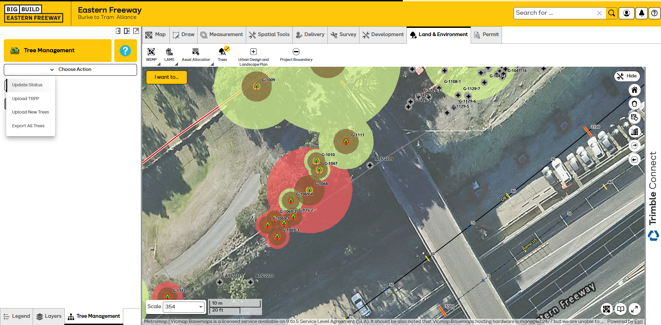The width and height of the screenshot is (661, 325).
Task: Open Tree Management help
Action: [125, 51]
